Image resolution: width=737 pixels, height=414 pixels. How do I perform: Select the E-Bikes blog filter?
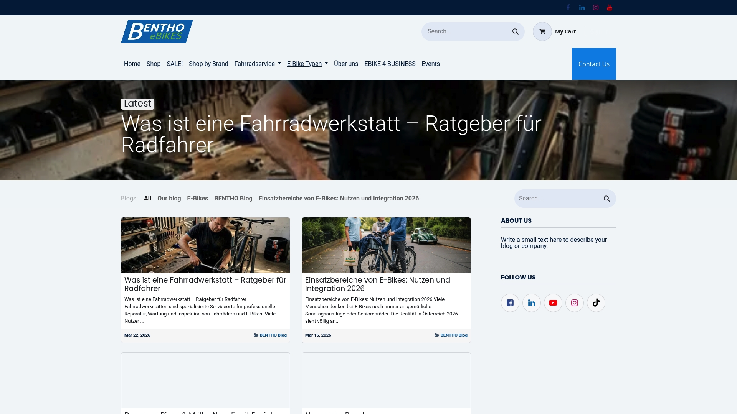coord(197,198)
